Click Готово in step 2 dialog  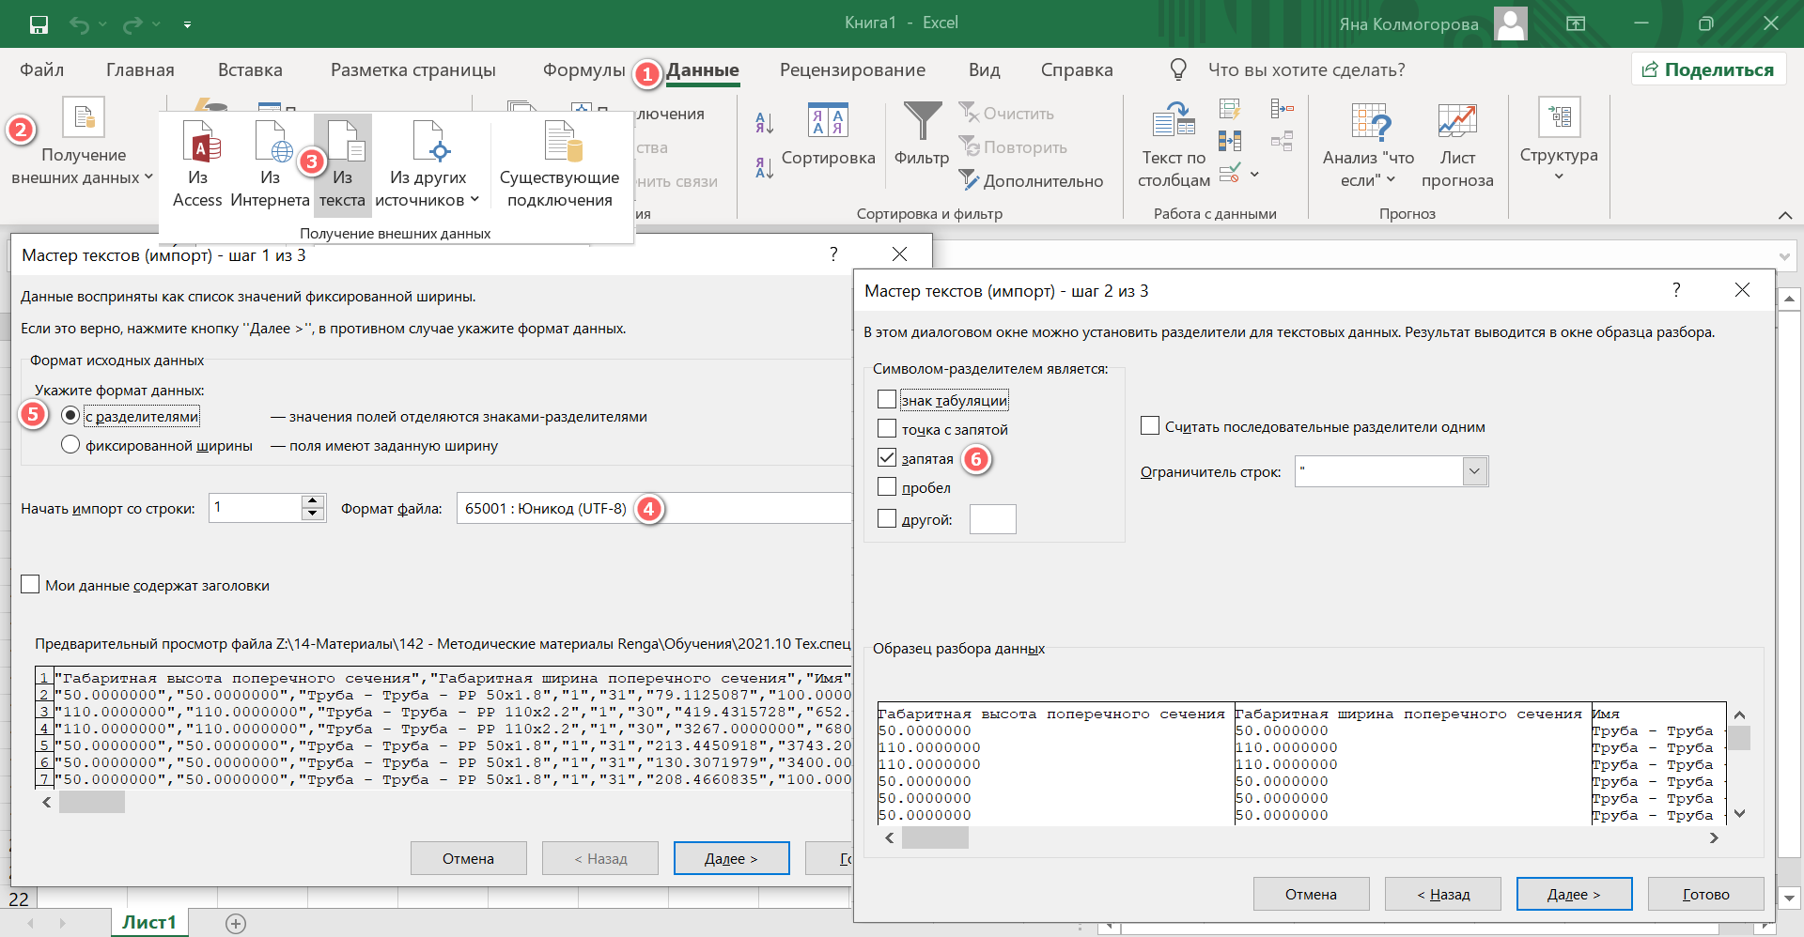click(x=1705, y=894)
